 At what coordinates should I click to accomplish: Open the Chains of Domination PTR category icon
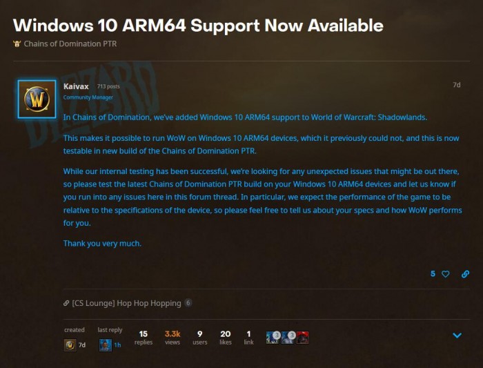(17, 43)
